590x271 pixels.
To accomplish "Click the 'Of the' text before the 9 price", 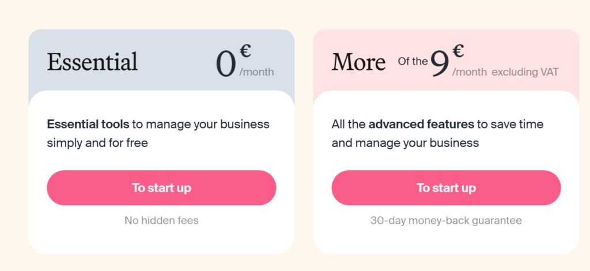I will 413,62.
